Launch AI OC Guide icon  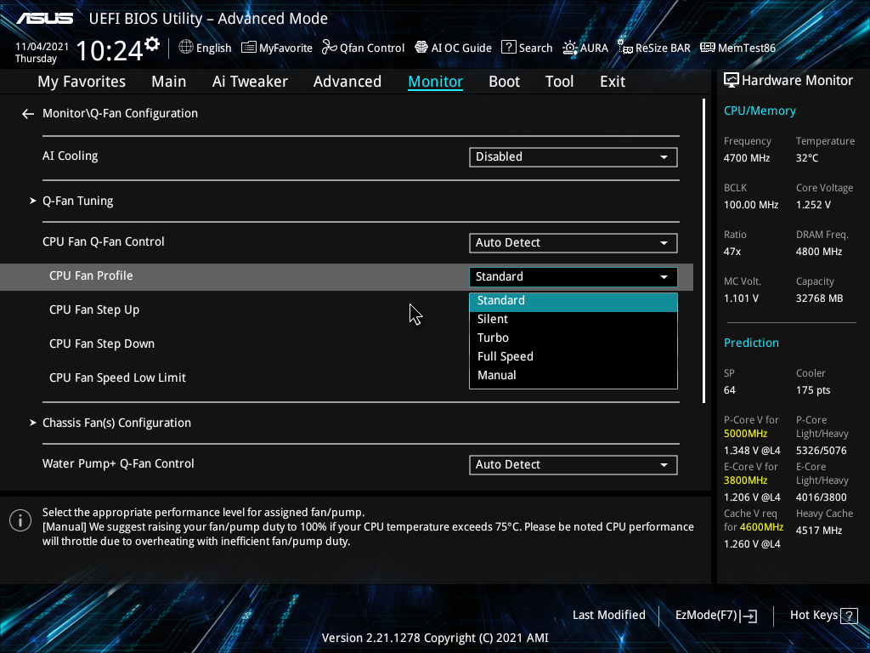[421, 48]
